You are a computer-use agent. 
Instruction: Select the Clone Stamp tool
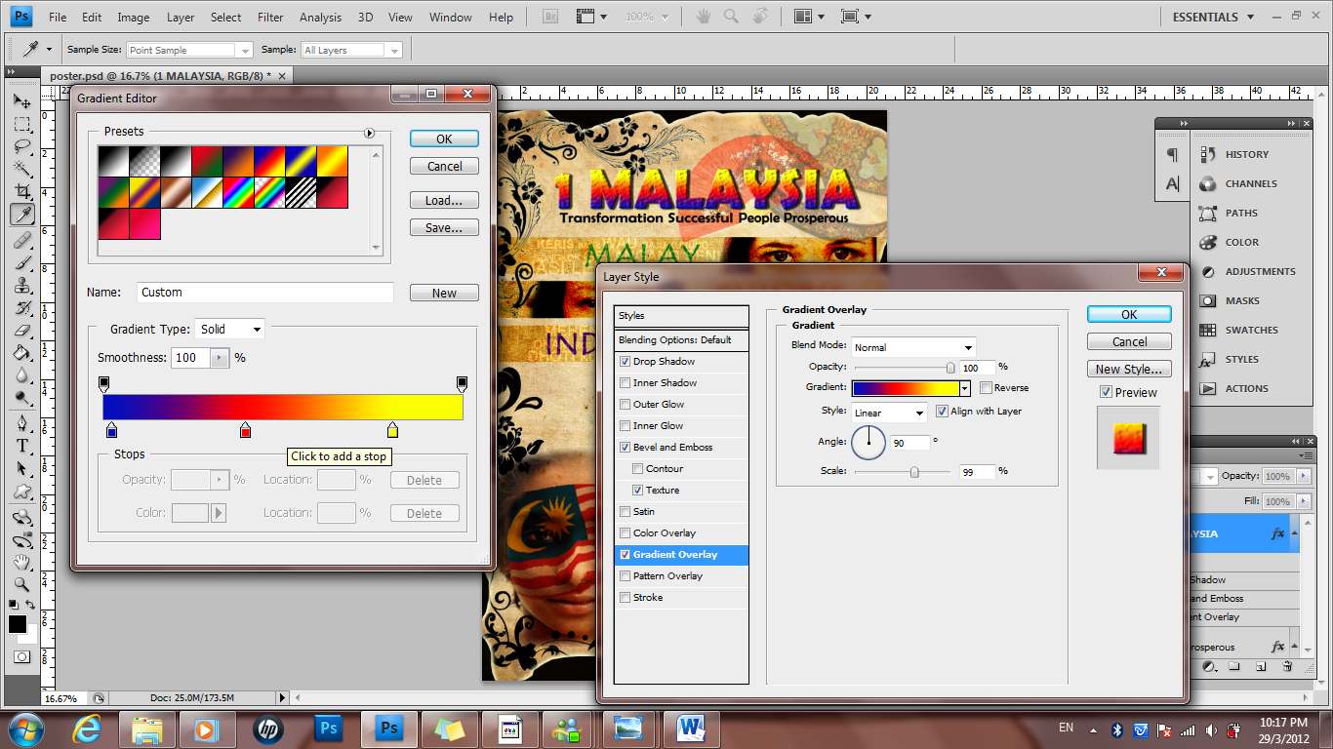coord(21,285)
